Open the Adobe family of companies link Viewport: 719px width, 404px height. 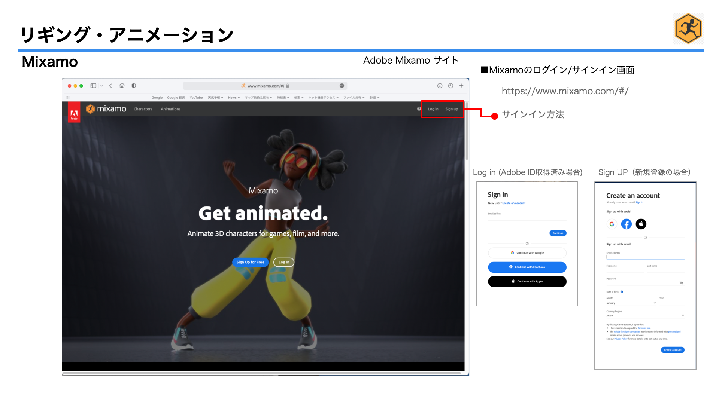pos(627,331)
